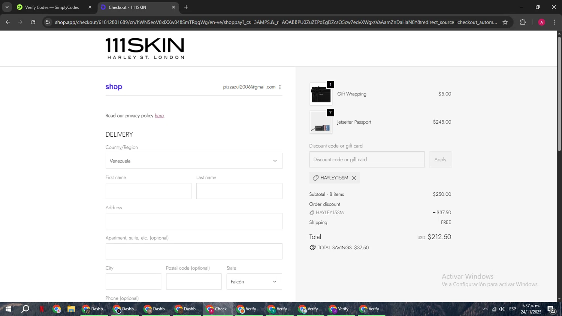Viewport: 562px width, 316px height.
Task: Focus the First name field
Action: coord(148,191)
